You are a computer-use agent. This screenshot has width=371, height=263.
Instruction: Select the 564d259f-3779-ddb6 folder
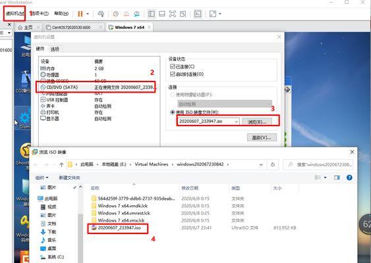click(134, 199)
